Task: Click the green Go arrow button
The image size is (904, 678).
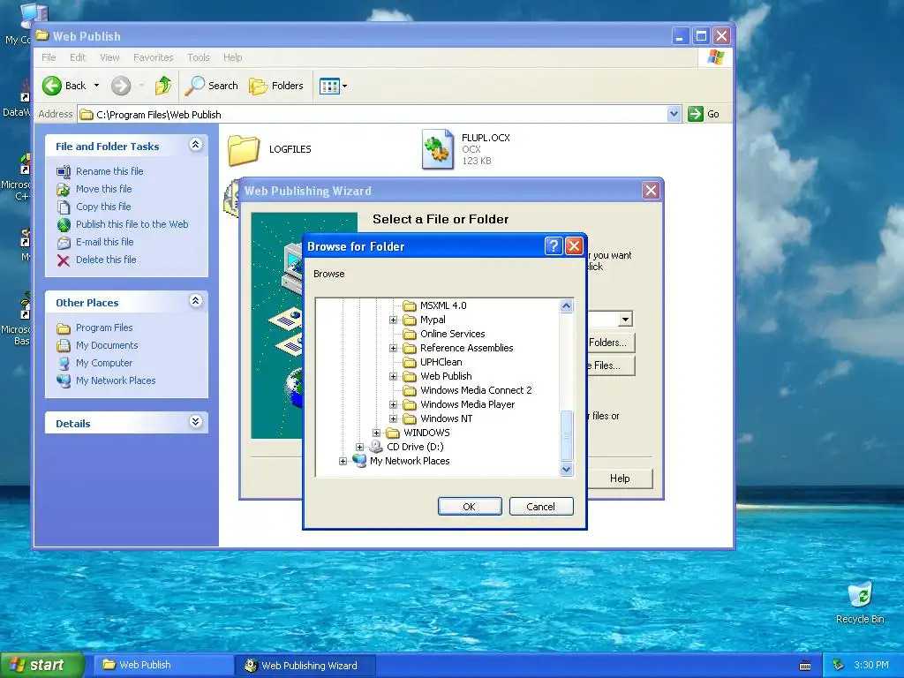Action: 696,114
